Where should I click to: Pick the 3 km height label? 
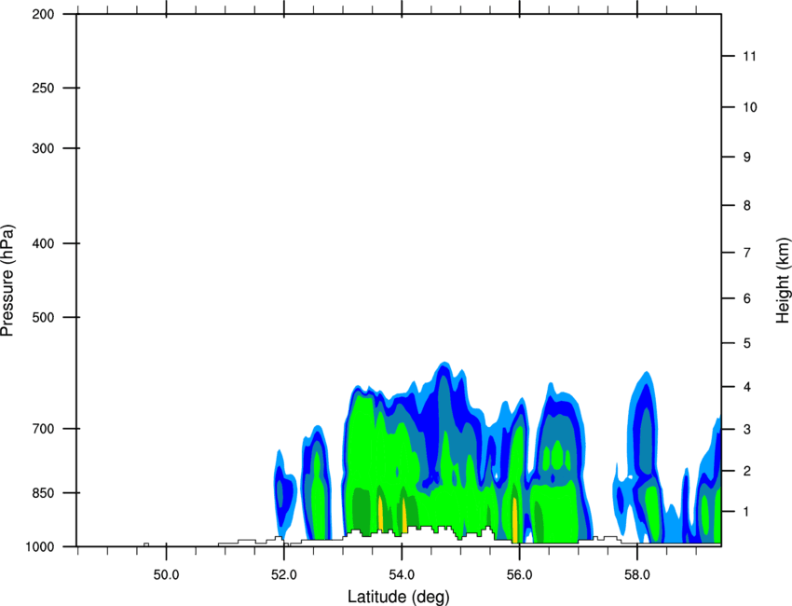point(747,430)
